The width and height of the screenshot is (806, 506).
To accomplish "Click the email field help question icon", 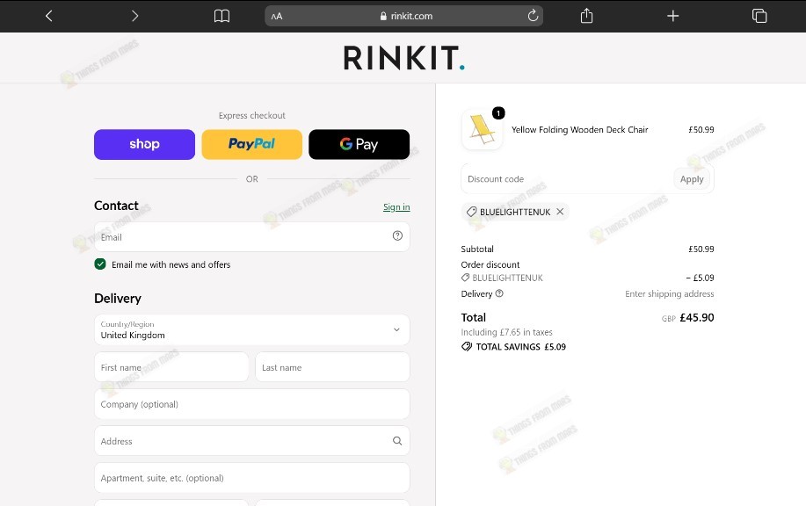I will tap(397, 235).
